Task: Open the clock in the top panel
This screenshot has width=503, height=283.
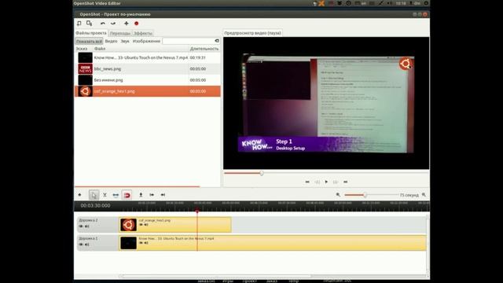Action: pyautogui.click(x=401, y=3)
